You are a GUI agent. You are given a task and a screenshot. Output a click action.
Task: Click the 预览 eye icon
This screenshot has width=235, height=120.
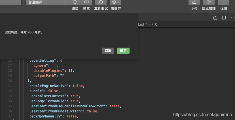point(86,2)
